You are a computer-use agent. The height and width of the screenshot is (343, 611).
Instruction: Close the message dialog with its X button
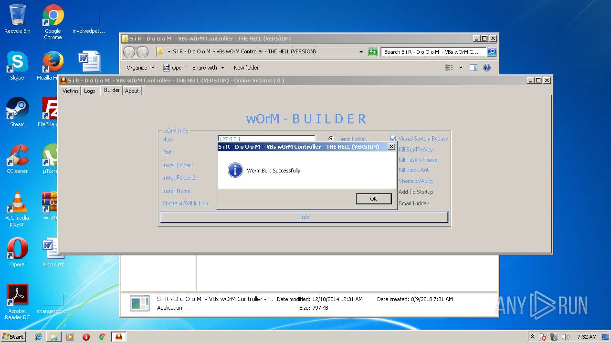391,147
